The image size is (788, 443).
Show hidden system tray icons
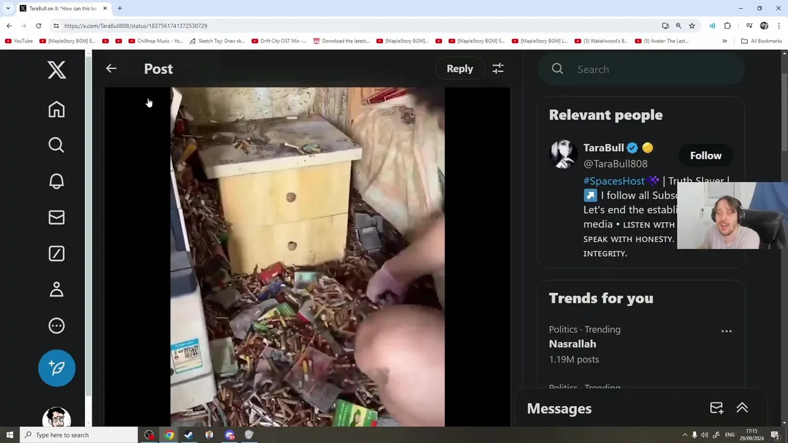point(685,435)
